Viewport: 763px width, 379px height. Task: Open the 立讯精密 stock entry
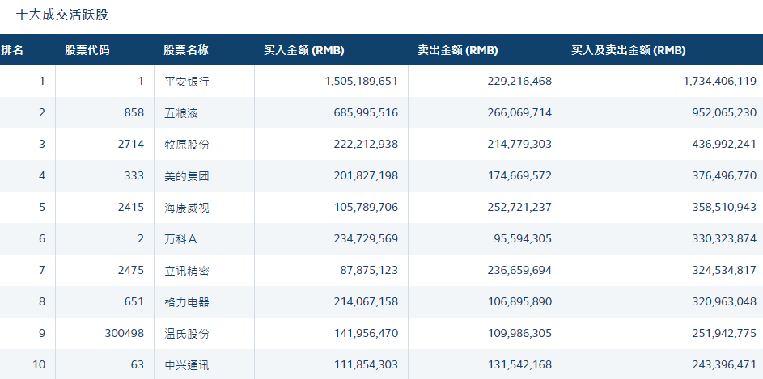pyautogui.click(x=187, y=271)
